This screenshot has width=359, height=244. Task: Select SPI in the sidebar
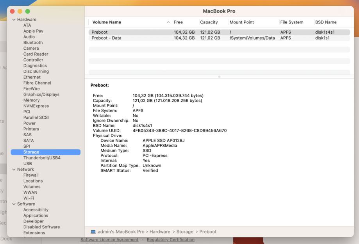[x=27, y=146]
